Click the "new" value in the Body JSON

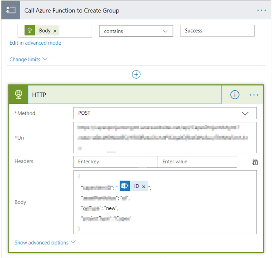click(x=111, y=208)
